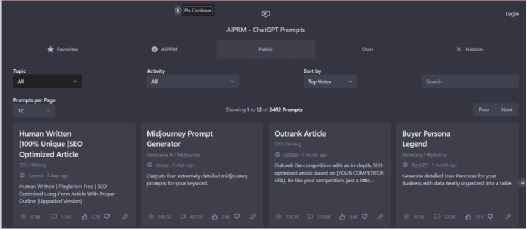The height and width of the screenshot is (230, 527).
Task: Thumbs down Buyer Persona Legend prompt
Action: (491, 217)
